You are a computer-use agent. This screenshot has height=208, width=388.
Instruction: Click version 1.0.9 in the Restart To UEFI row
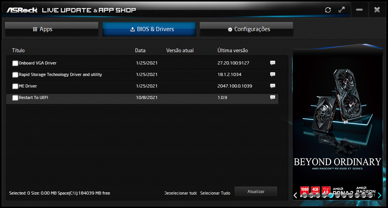pos(222,97)
